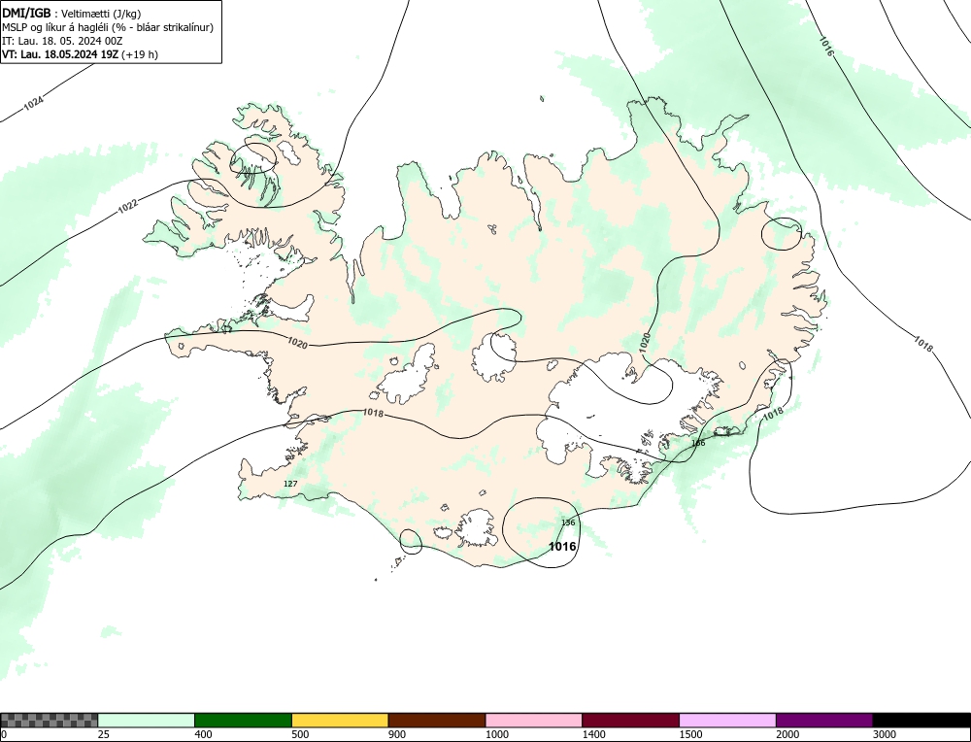Click the legend tick label 1000

tap(496, 734)
